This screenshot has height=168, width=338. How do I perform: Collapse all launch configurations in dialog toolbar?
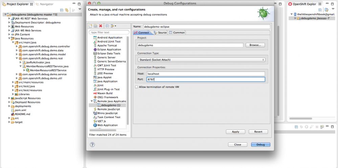(x=107, y=26)
